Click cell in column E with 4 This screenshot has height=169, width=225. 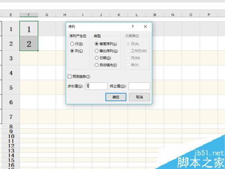[x=11, y=73]
